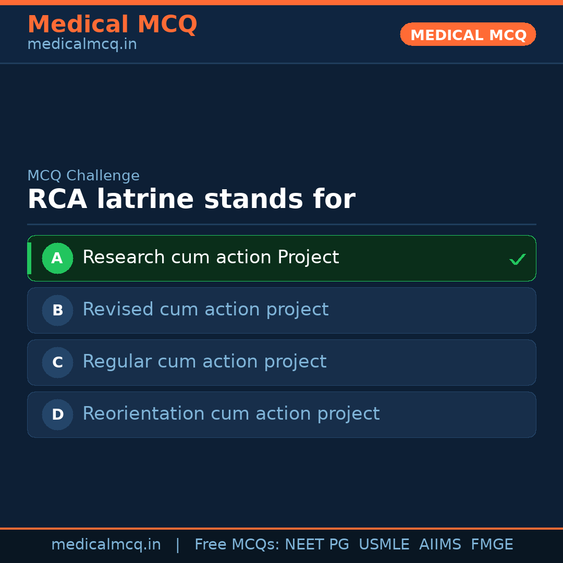
Task: Click the B option letter circle
Action: [x=57, y=310]
